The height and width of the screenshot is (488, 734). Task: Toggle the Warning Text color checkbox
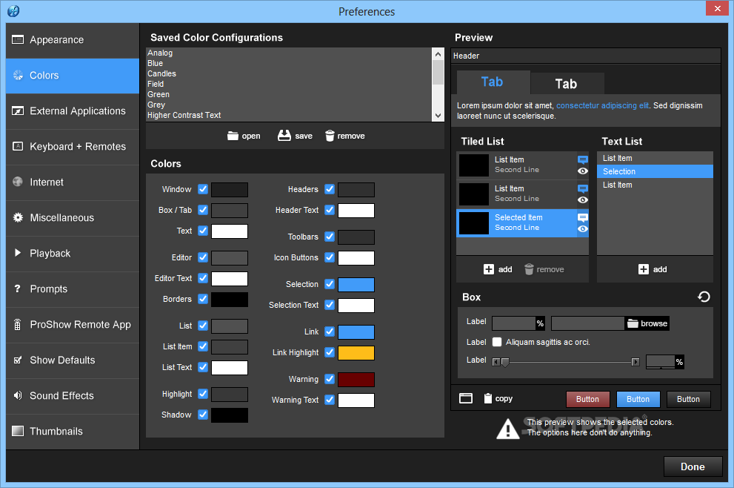pos(330,400)
